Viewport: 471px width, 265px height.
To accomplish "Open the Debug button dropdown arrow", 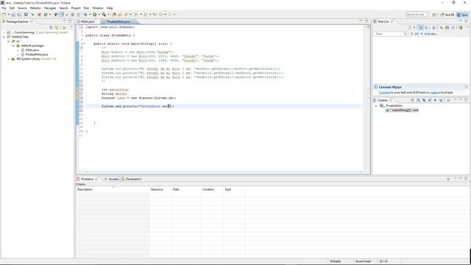I will 90,15.
